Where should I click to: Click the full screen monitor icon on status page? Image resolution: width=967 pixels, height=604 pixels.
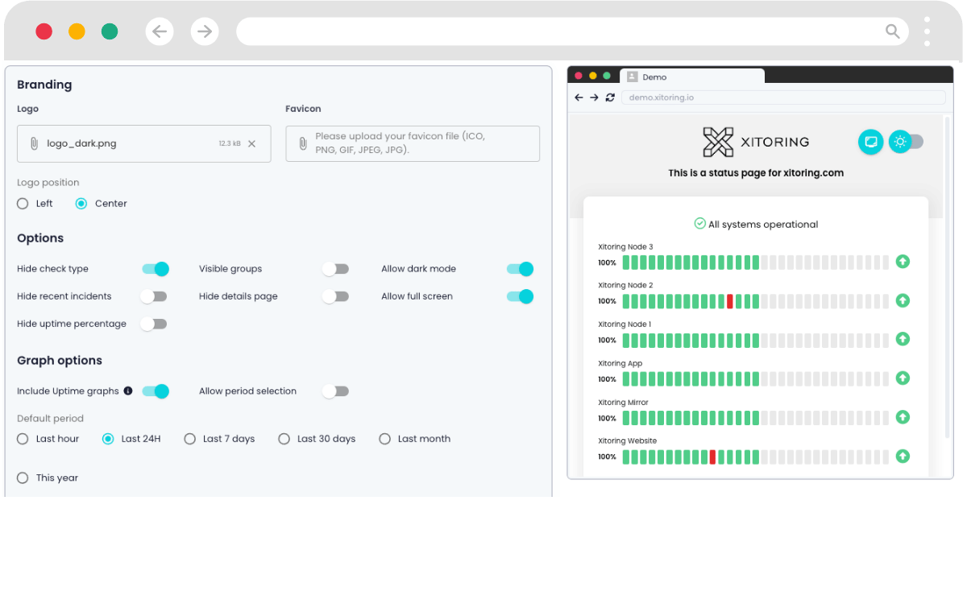coord(870,142)
